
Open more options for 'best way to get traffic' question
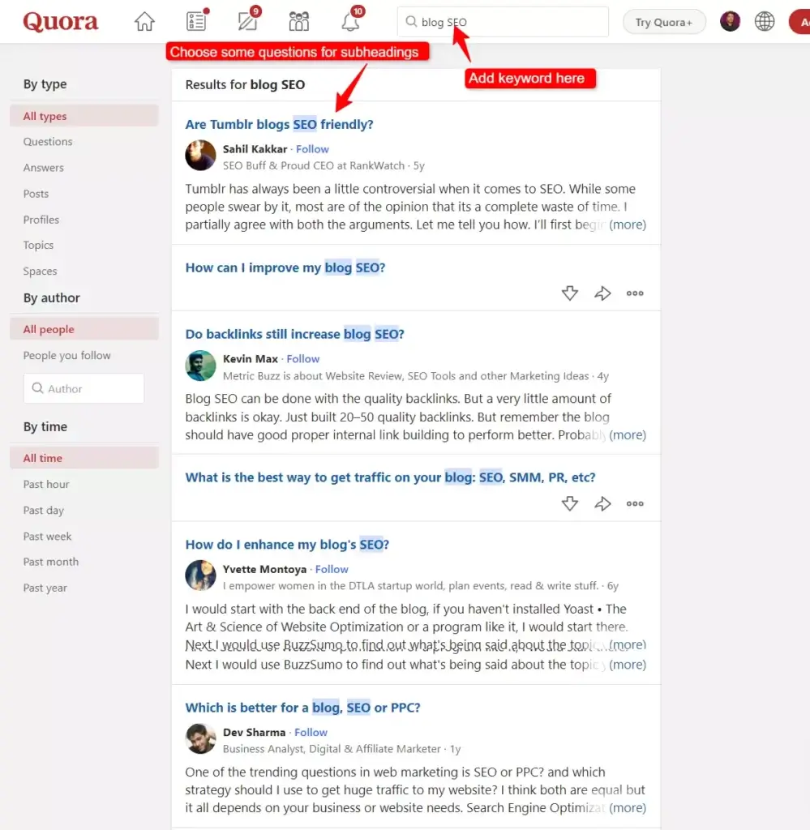coord(635,503)
